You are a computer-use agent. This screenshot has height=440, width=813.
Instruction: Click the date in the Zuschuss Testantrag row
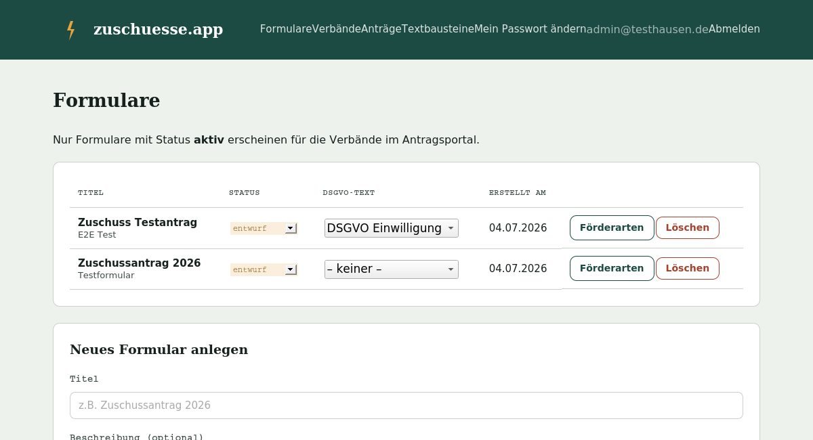(518, 227)
